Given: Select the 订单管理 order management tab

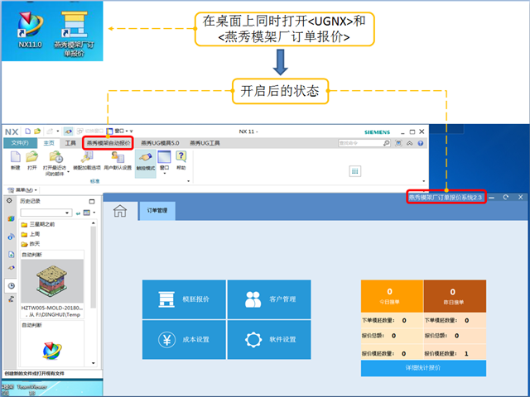Looking at the screenshot, I should tap(157, 211).
